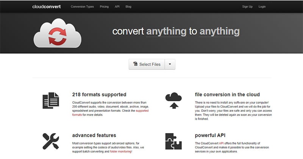
Task: Open the Login page
Action: click(x=262, y=6)
